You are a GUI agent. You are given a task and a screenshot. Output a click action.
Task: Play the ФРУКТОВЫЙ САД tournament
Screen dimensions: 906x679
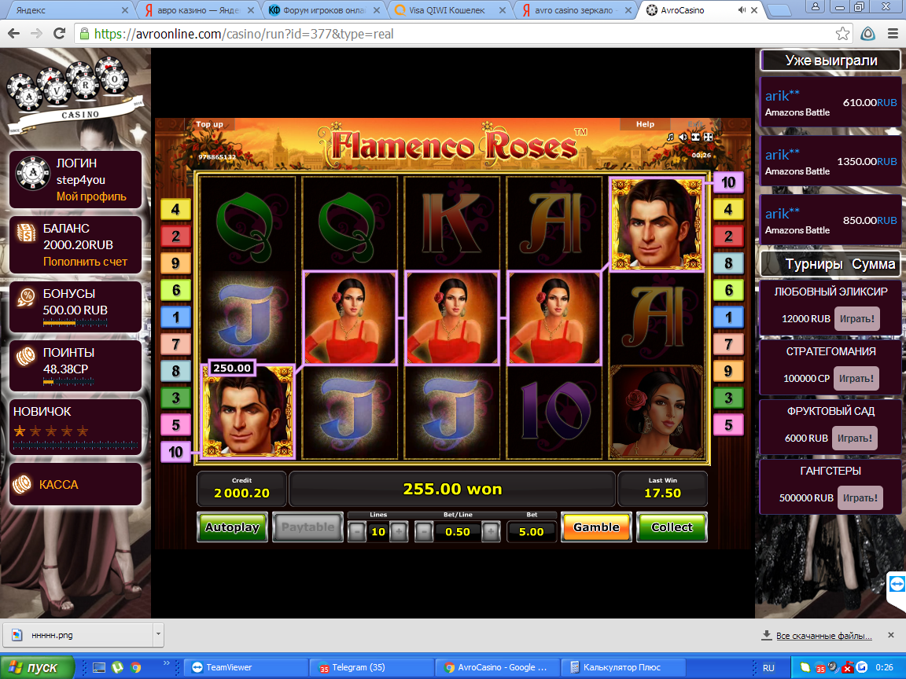pos(855,439)
